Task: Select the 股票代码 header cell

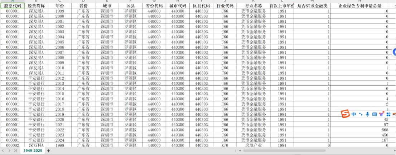Action: coord(13,6)
